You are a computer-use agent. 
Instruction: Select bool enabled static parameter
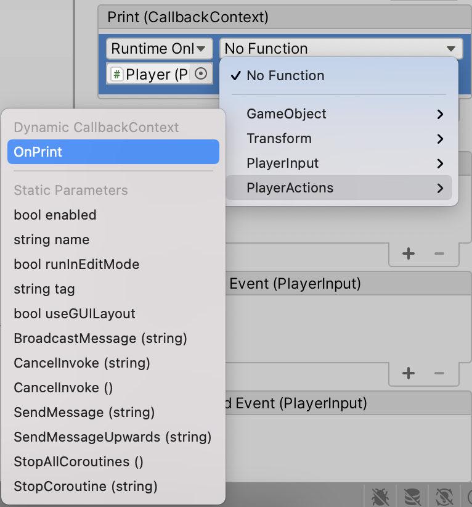point(113,215)
